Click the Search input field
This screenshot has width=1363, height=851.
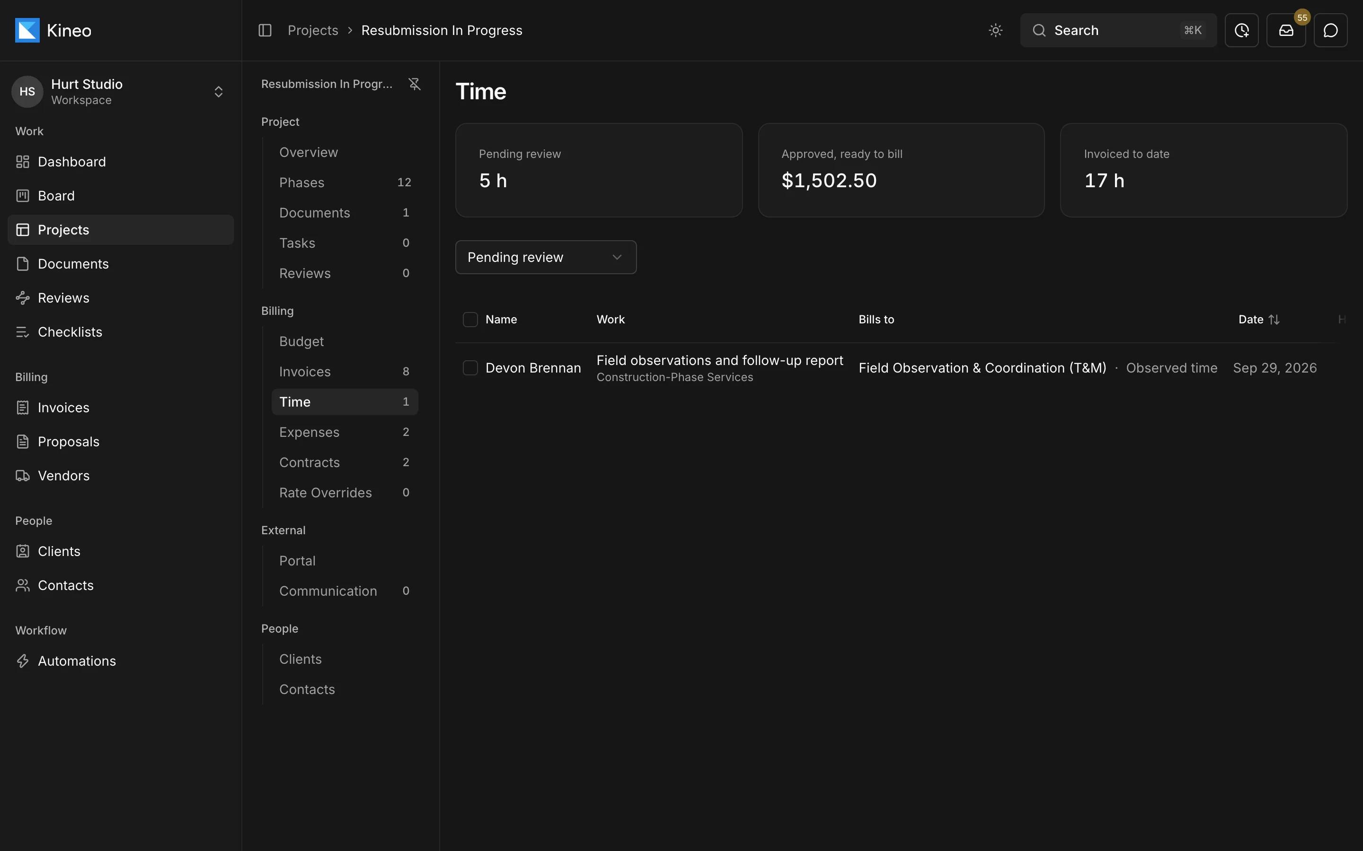tap(1118, 30)
